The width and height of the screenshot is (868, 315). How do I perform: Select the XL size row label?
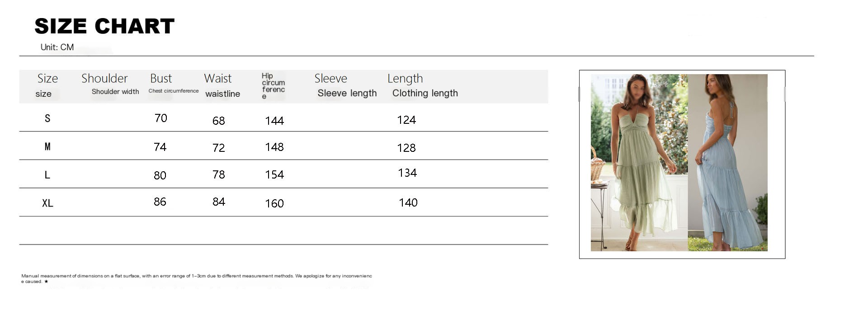[47, 203]
